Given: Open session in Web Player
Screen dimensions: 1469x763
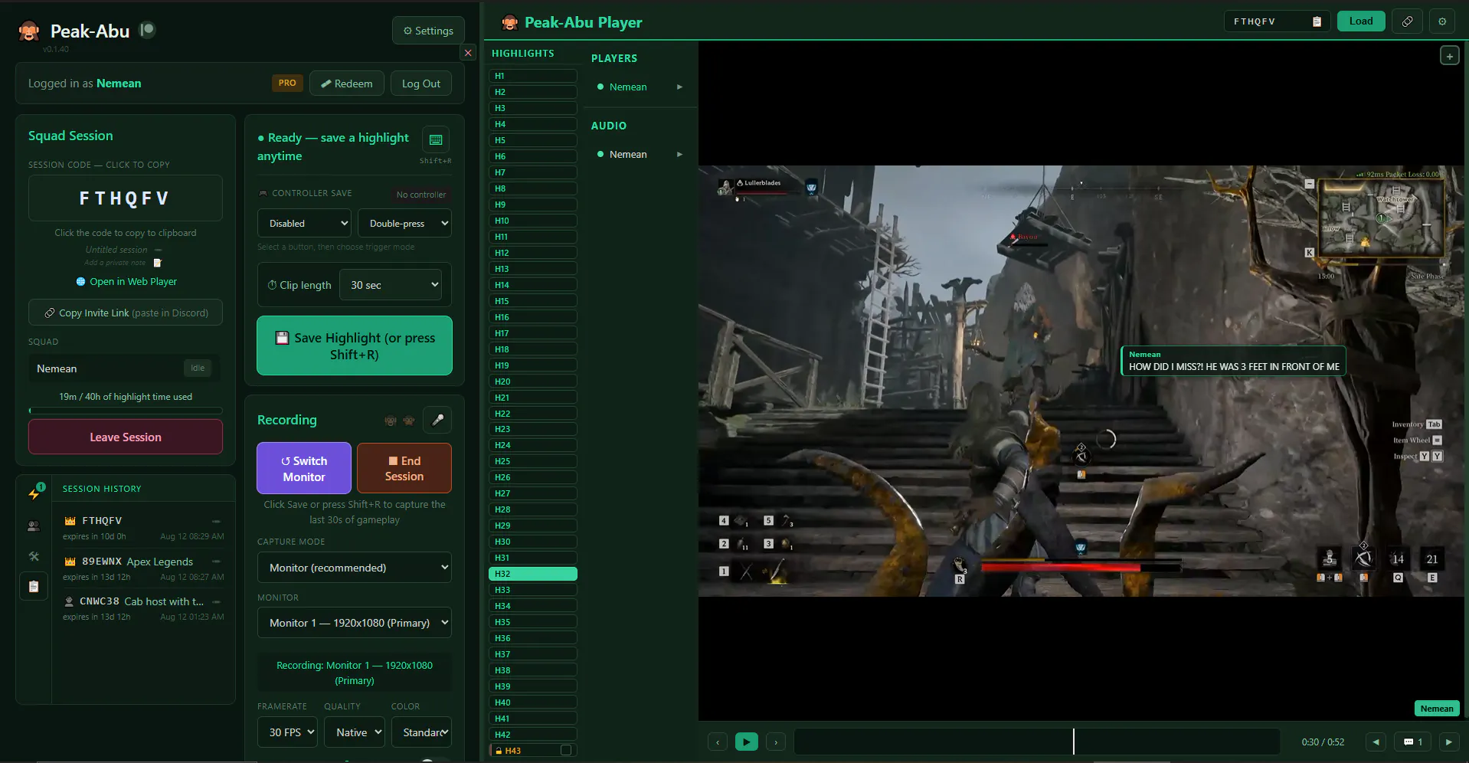Looking at the screenshot, I should click(126, 282).
